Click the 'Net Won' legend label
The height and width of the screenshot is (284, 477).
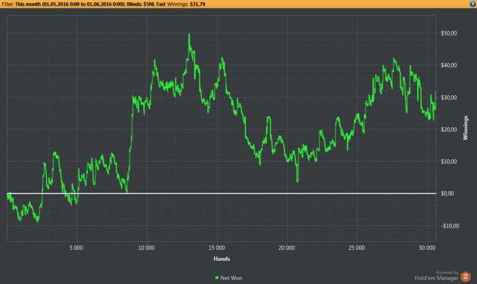point(231,278)
